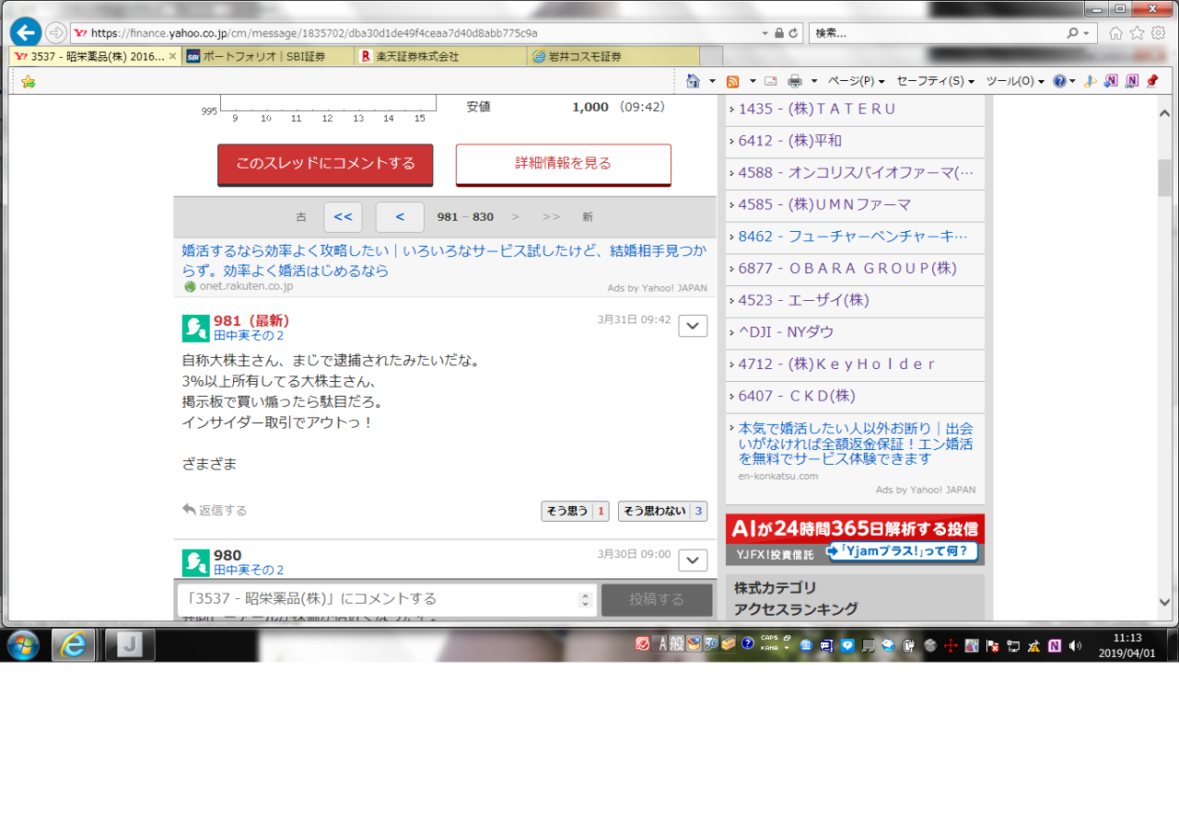Vote そう思わない on post 981
Viewport: 1179px width, 832px height.
tap(661, 511)
